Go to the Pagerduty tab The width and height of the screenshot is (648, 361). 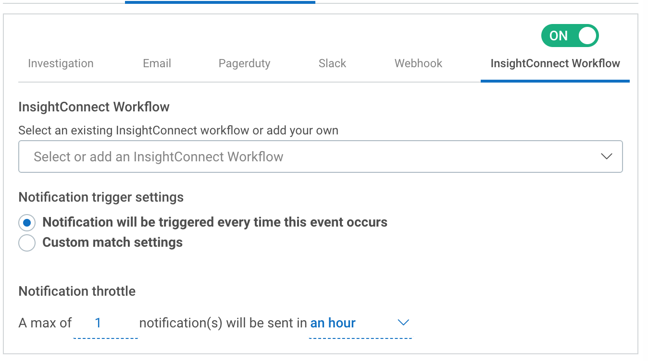tap(244, 63)
